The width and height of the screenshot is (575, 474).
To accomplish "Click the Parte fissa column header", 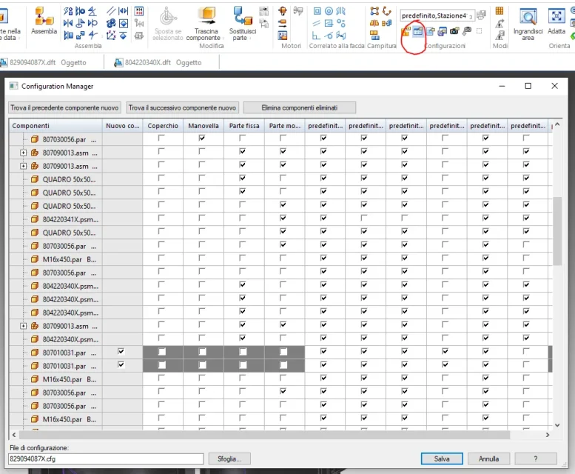I will click(x=244, y=126).
